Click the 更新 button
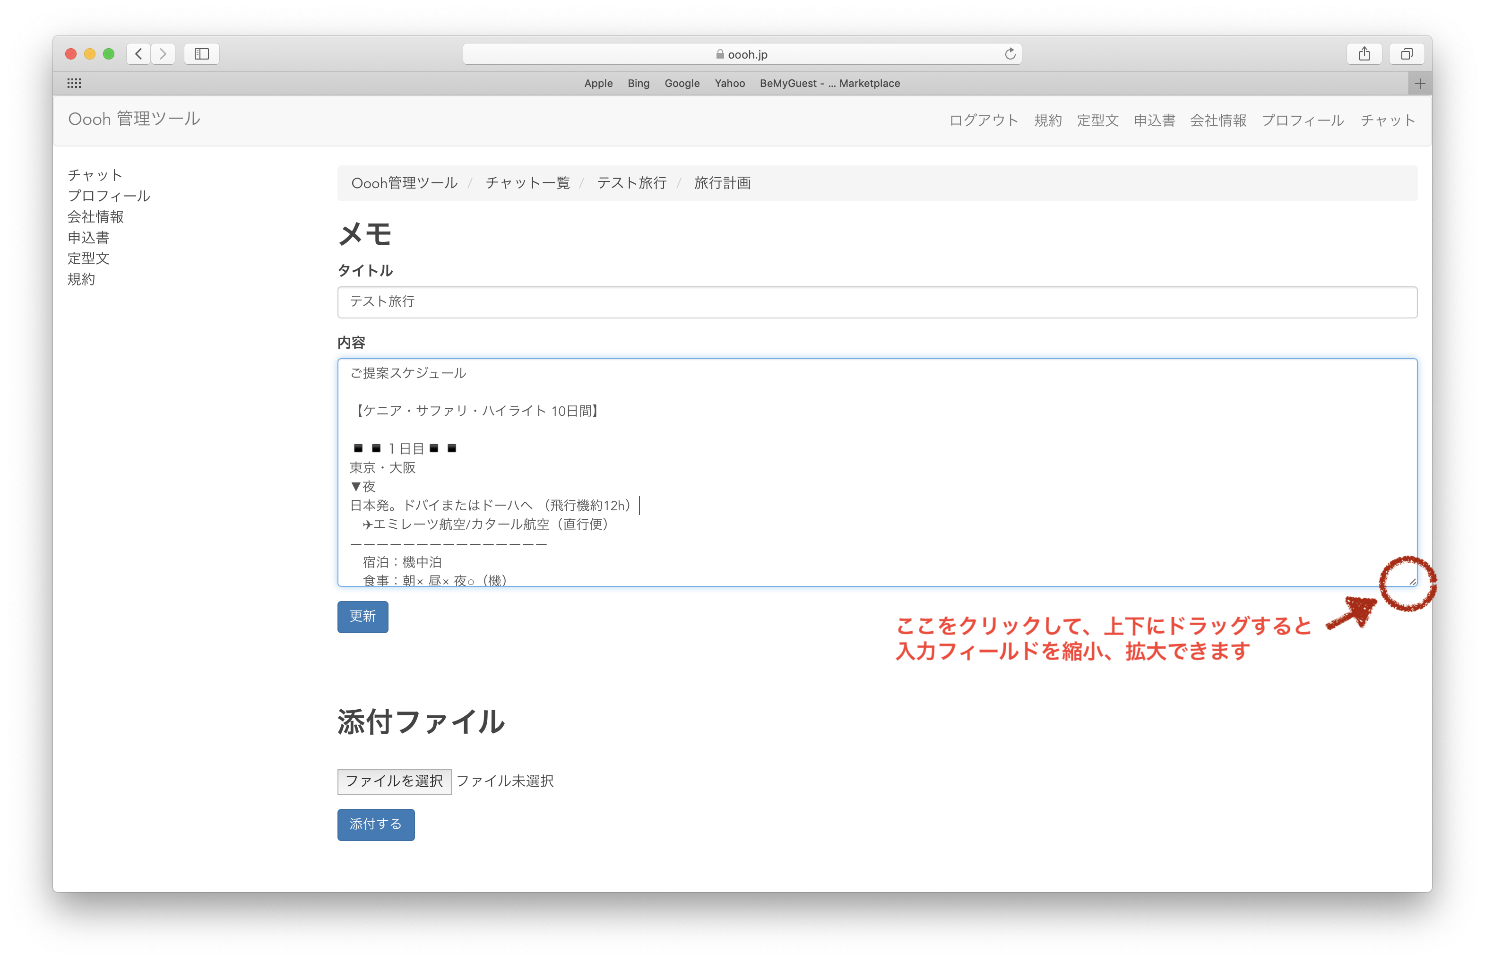The image size is (1485, 962). pos(363,617)
